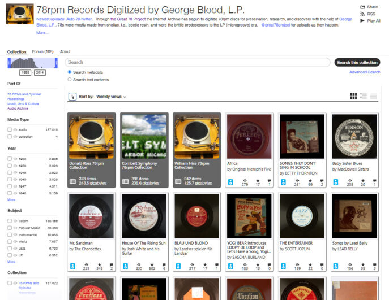Click favorites star on Africa card
389x300 pixels.
pyautogui.click(x=258, y=181)
